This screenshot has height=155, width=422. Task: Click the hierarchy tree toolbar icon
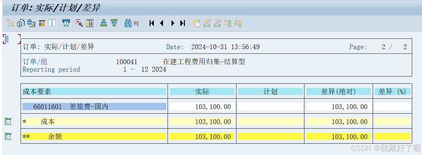click(10, 23)
